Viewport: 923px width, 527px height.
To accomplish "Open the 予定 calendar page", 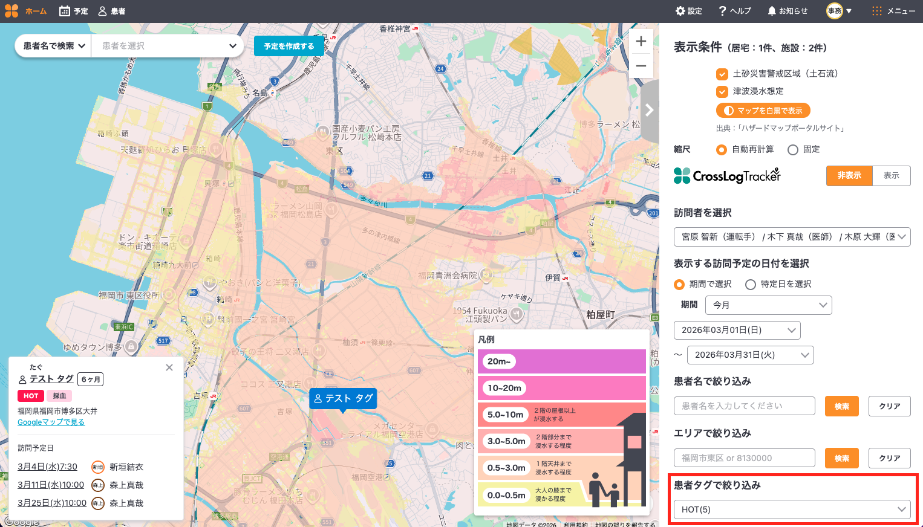I will click(73, 11).
